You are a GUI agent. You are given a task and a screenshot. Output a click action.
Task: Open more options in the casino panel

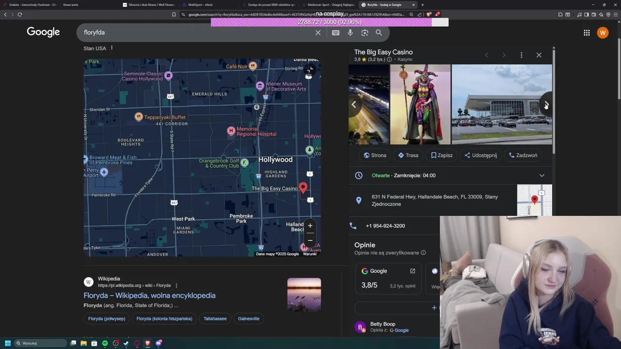pos(522,55)
